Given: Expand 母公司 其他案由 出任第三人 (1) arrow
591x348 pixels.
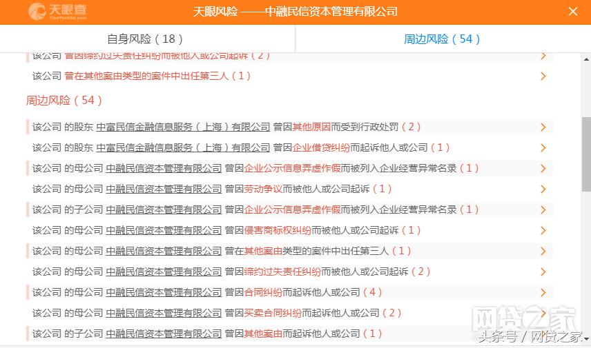Looking at the screenshot, I should 543,252.
